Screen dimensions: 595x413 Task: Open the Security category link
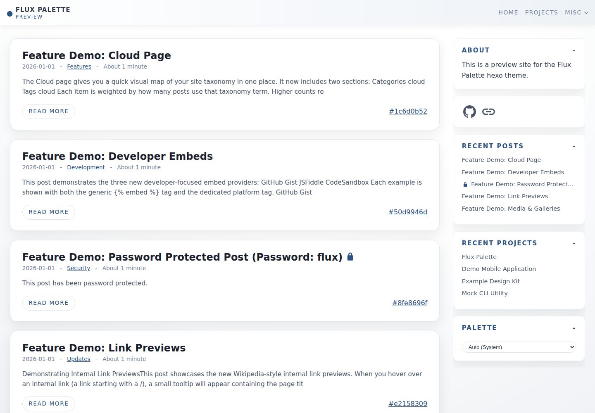click(79, 268)
